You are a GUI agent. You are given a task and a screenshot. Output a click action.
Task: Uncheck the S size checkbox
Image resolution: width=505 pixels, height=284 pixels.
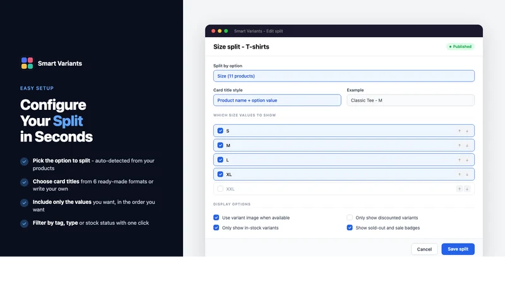[220, 131]
